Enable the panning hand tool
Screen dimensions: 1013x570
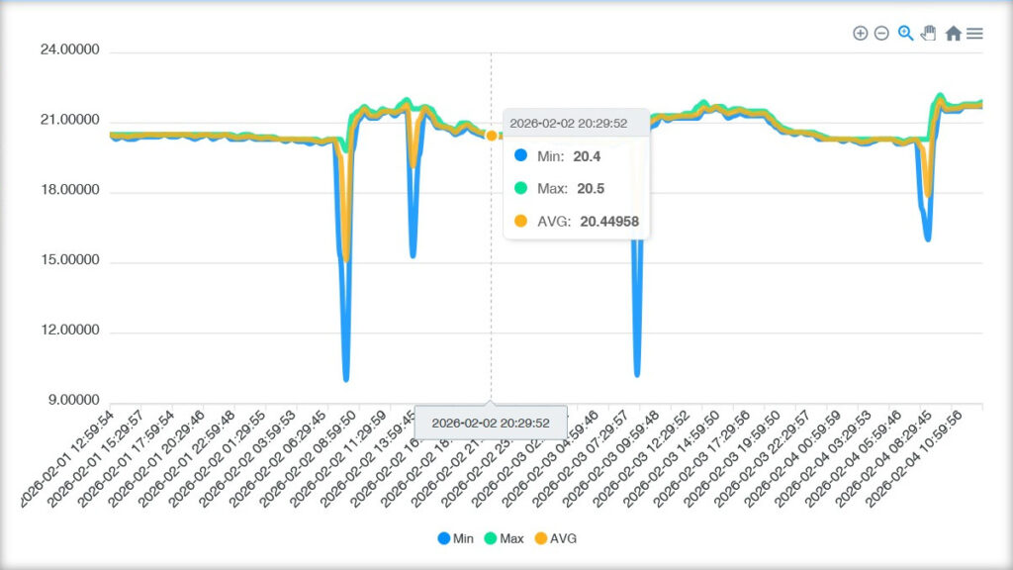coord(928,34)
